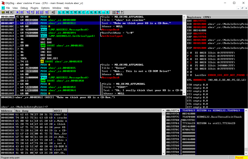Open Windows list with W button

[75, 12]
